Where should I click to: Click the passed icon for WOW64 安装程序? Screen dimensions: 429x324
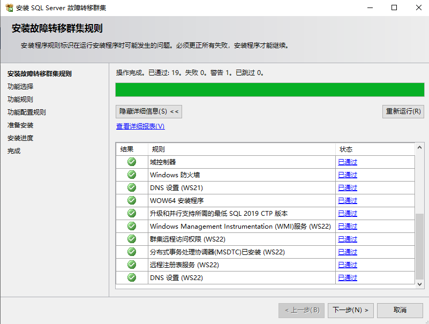132,200
